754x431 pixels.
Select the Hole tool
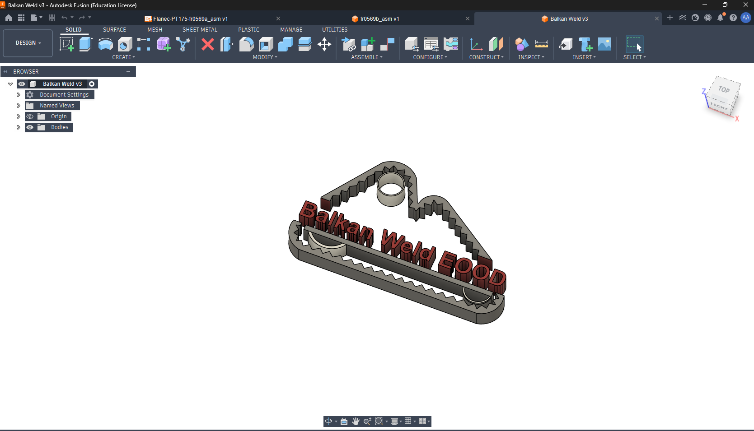click(x=125, y=44)
